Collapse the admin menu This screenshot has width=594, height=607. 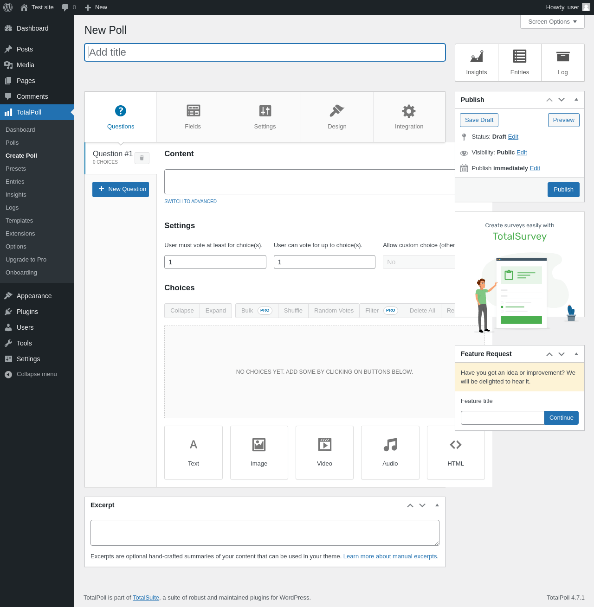37,374
